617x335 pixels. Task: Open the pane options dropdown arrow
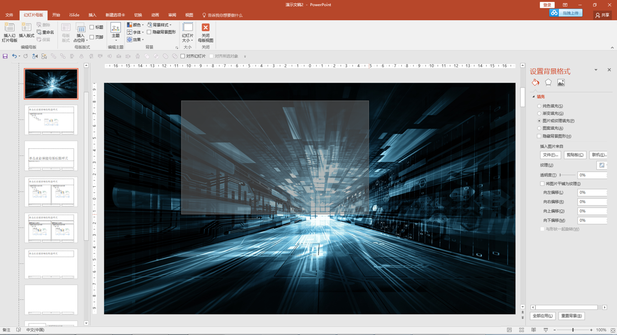pos(596,70)
